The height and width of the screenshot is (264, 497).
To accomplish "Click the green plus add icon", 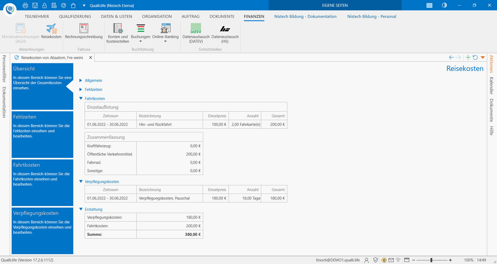I will pyautogui.click(x=468, y=57).
